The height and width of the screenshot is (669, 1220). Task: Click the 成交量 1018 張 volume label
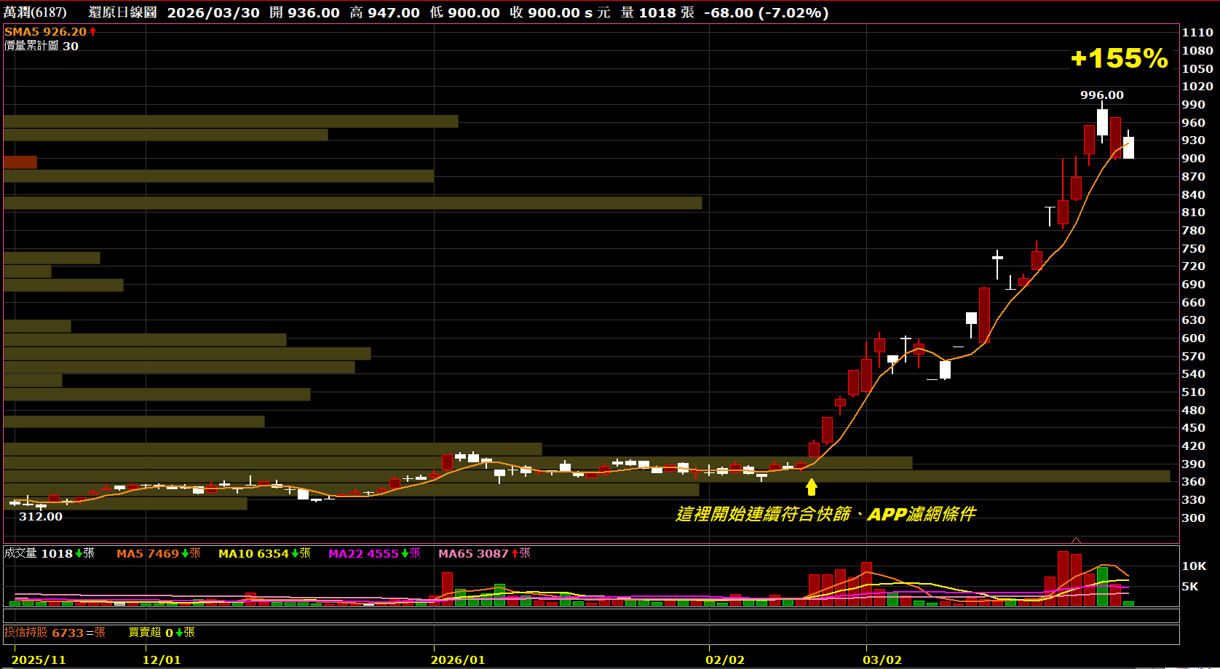point(49,553)
